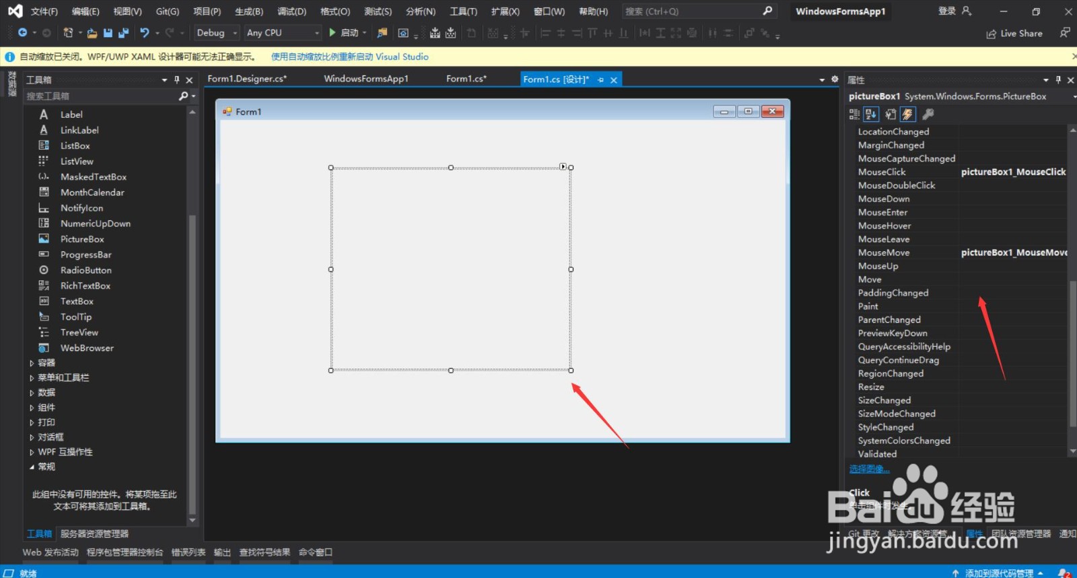Image resolution: width=1077 pixels, height=578 pixels.
Task: Select the Label control in the toolbox
Action: coord(71,115)
